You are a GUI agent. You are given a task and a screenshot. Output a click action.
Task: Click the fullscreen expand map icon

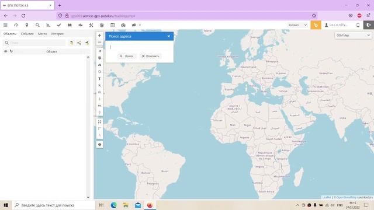[100, 122]
